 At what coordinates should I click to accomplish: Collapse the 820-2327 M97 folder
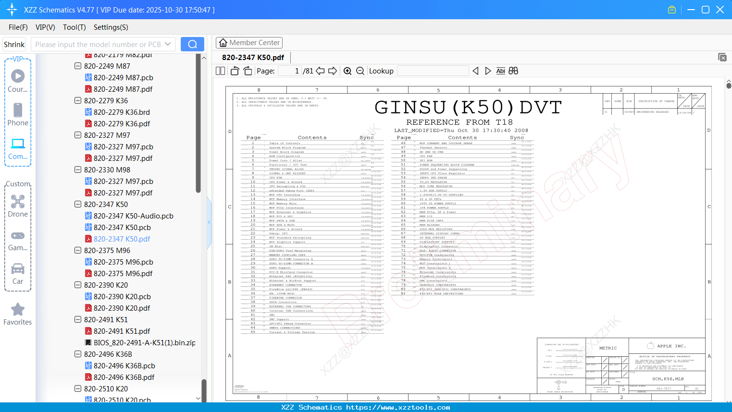point(77,135)
